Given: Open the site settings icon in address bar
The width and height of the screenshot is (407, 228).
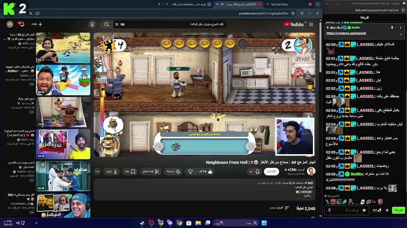Looking at the screenshot, I should (x=293, y=13).
